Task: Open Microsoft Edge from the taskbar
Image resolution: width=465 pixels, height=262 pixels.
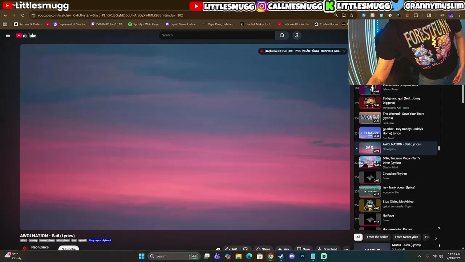Action: (x=249, y=256)
